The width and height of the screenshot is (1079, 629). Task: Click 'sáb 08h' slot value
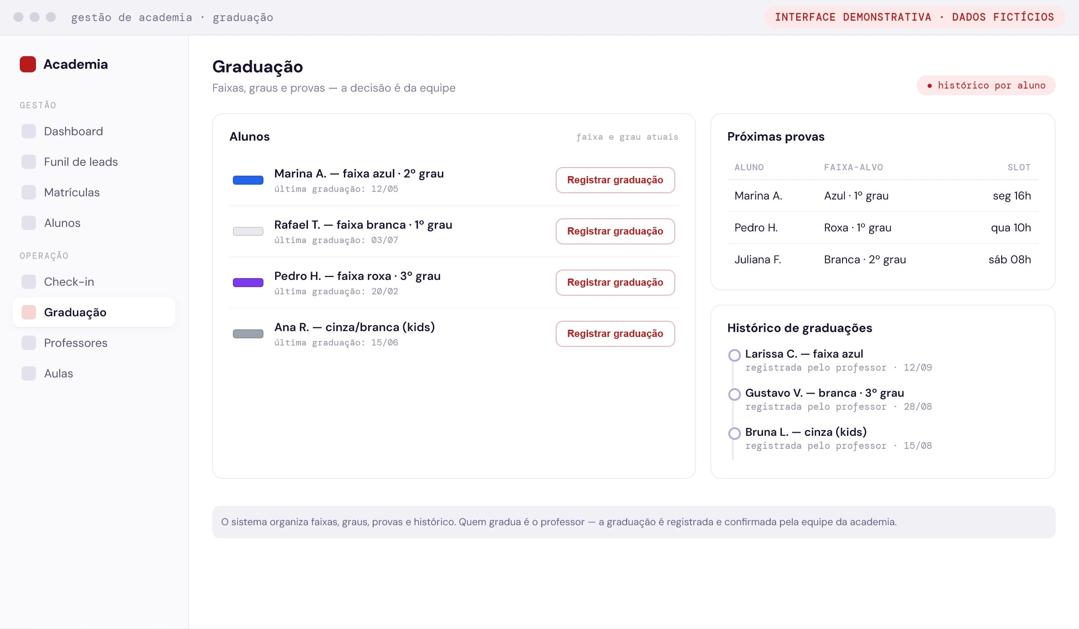tap(1009, 260)
